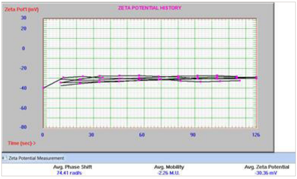The width and height of the screenshot is (297, 179).
Task: Select the Zeta Potential Measurement header label
Action: [37, 158]
